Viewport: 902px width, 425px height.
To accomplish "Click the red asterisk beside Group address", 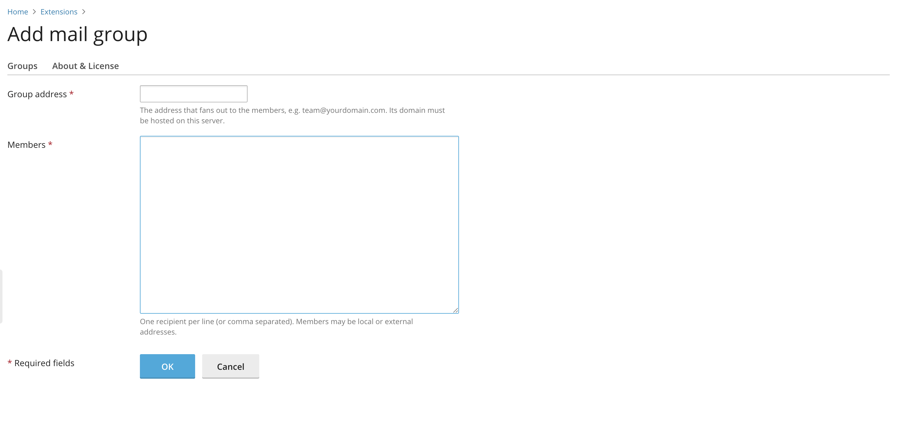I will [71, 93].
